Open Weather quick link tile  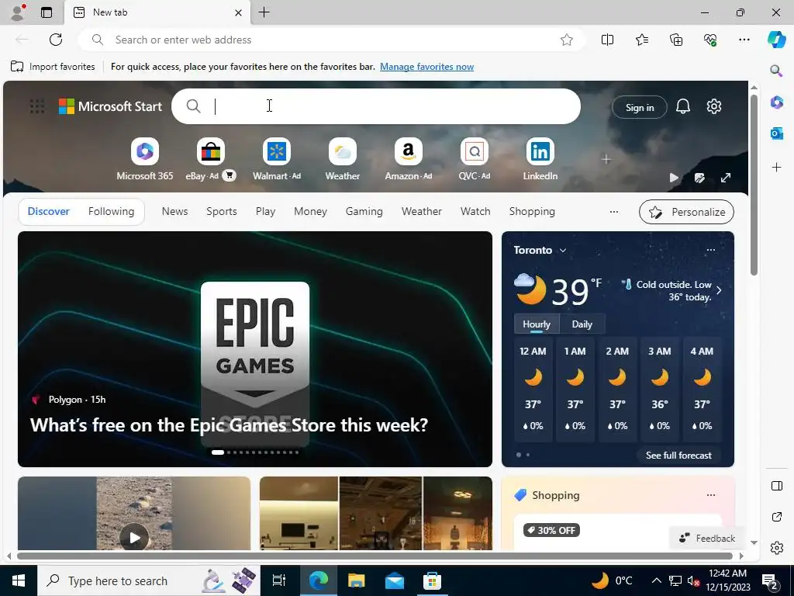[x=342, y=159]
